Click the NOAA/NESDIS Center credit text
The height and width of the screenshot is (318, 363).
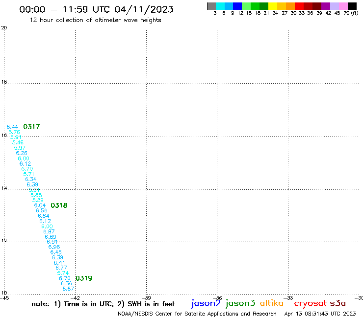(197, 314)
